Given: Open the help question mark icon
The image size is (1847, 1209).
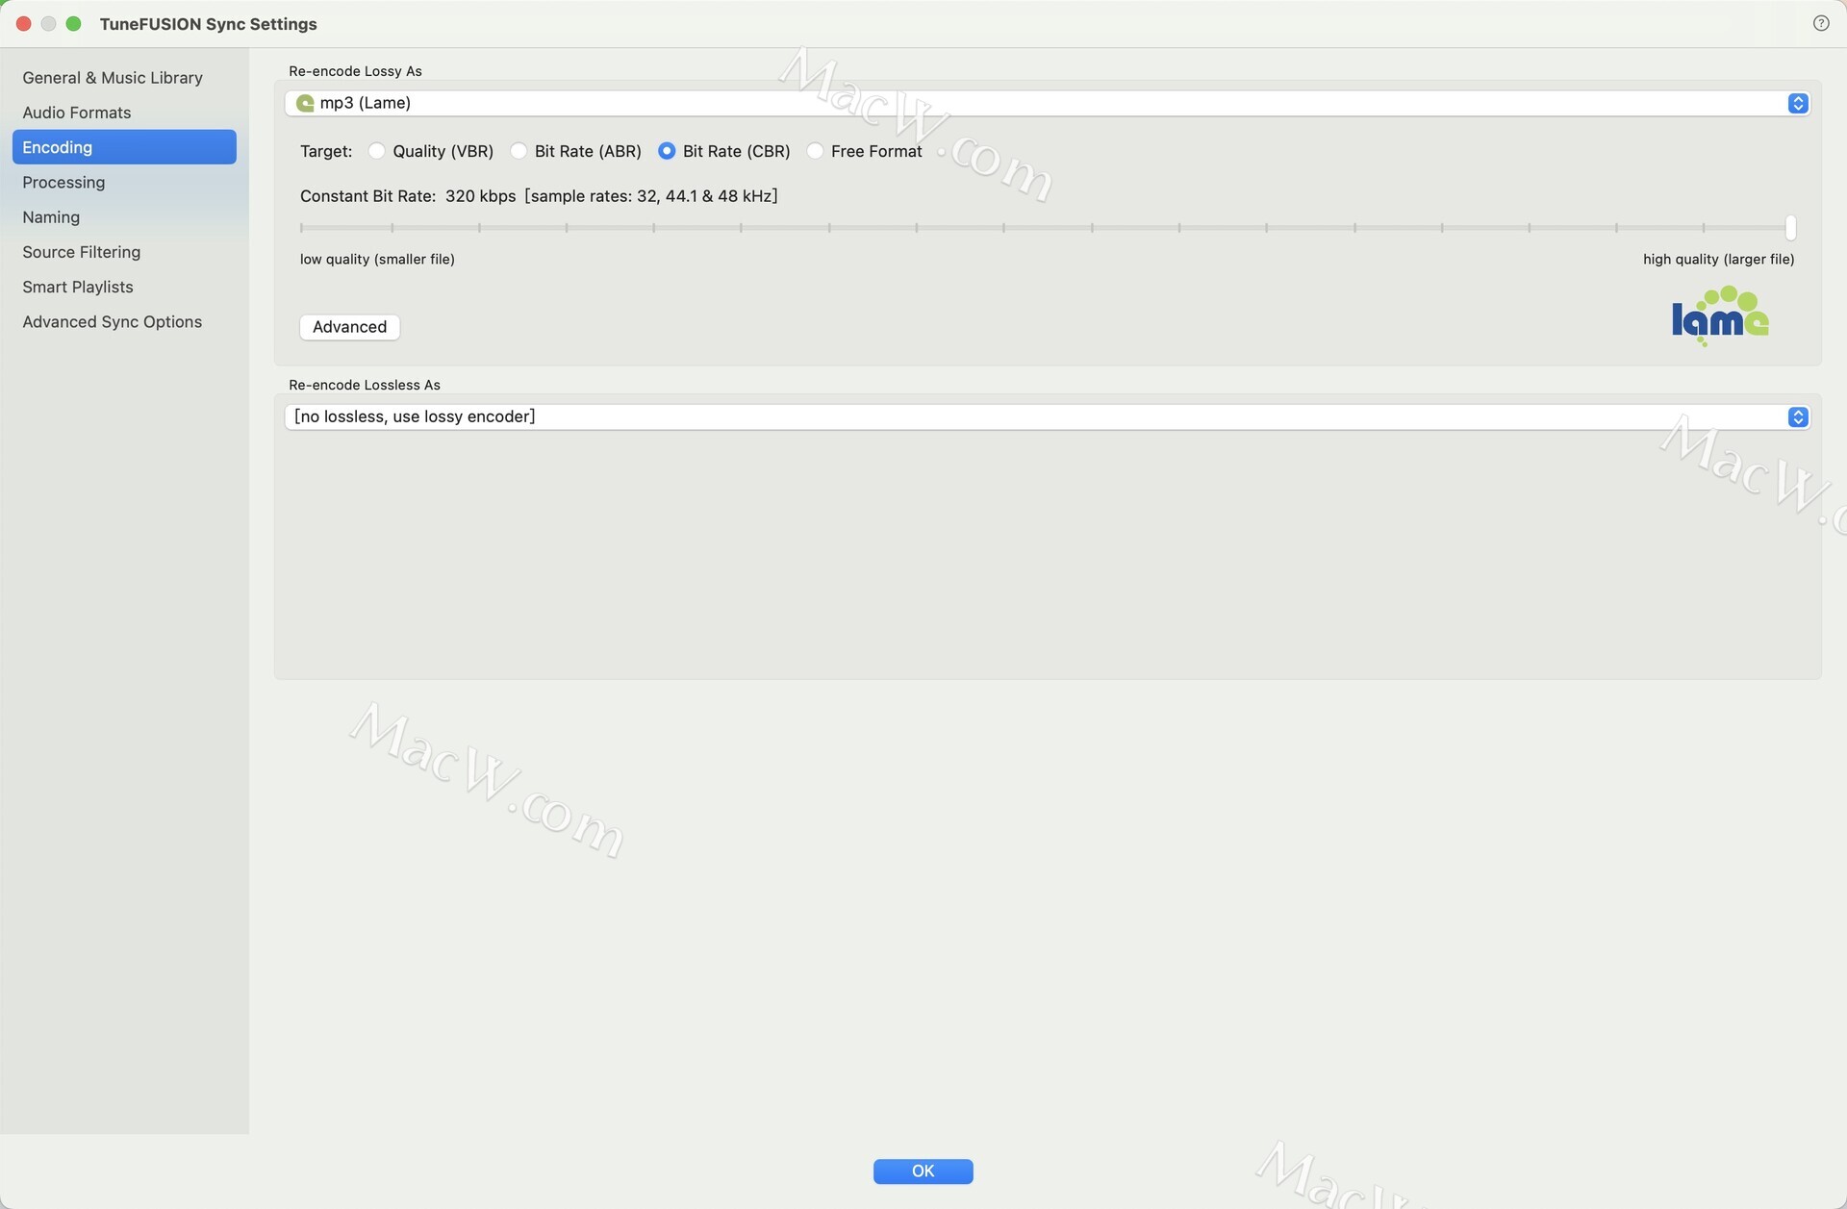Looking at the screenshot, I should pos(1820,23).
